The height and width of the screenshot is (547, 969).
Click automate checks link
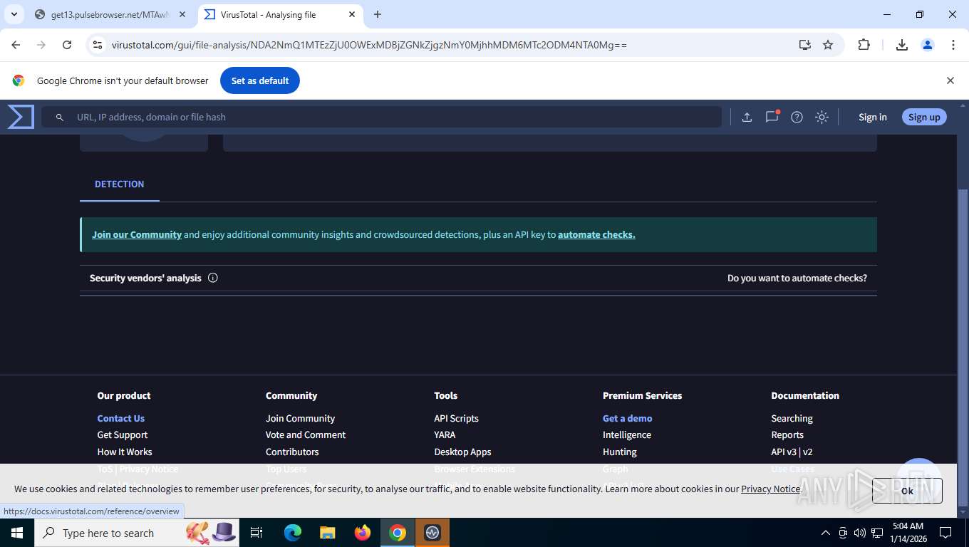tap(596, 234)
